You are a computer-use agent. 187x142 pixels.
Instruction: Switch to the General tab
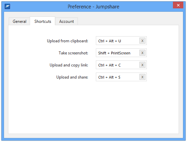tap(19, 21)
